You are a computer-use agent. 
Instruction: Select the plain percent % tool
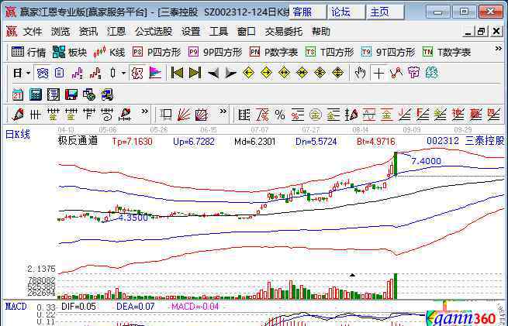280,115
